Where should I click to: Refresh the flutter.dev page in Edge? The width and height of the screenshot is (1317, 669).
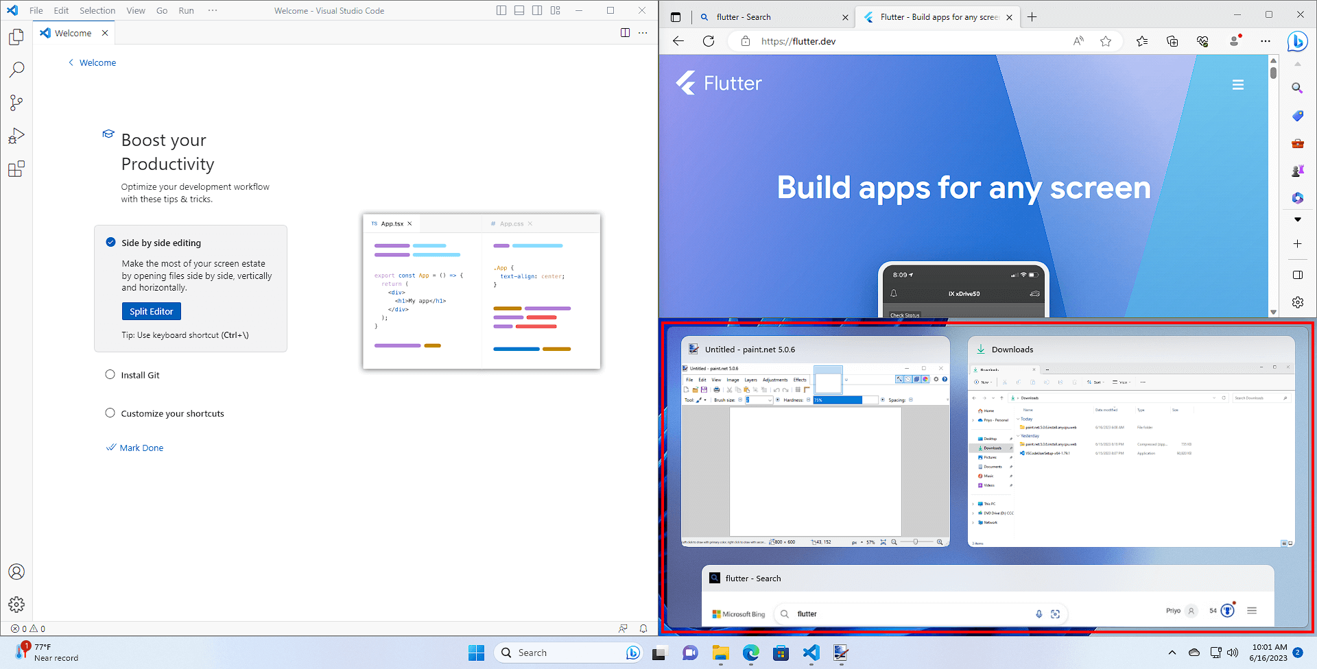[x=709, y=41]
